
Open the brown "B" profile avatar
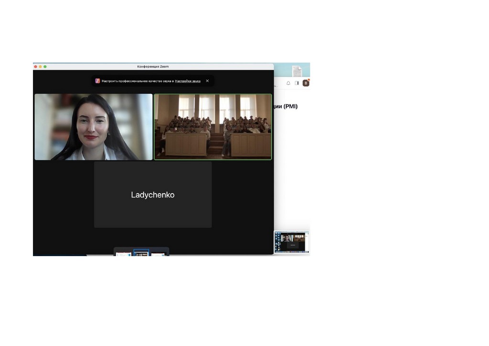(x=306, y=83)
